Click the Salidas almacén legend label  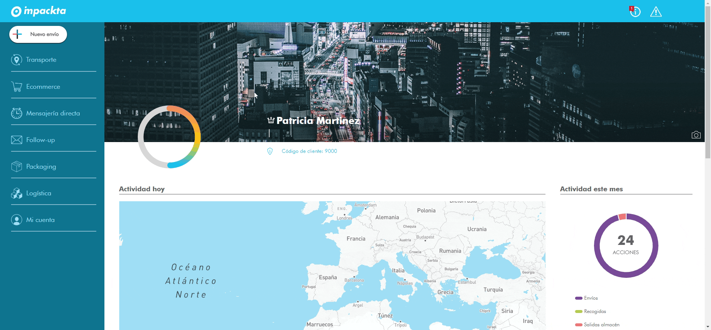pos(602,325)
